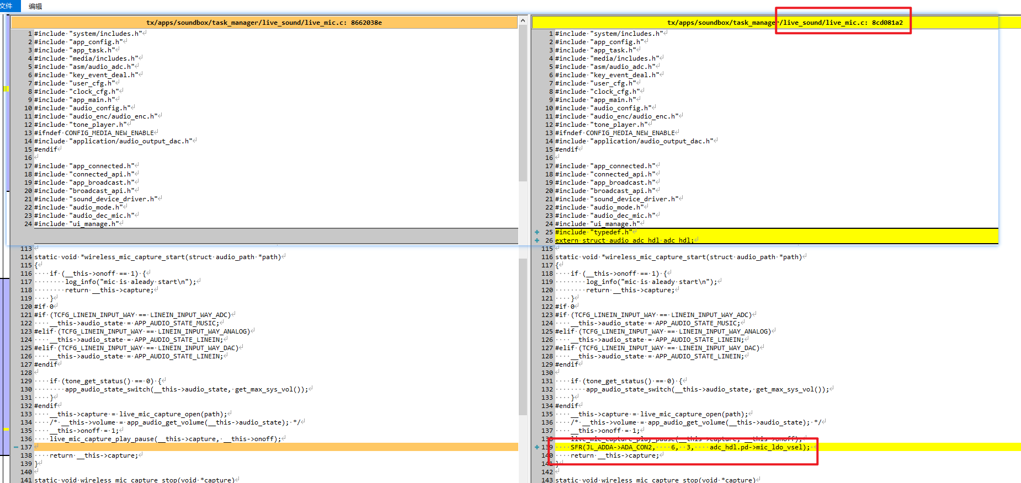Click the minus marker beside left line 137
Image resolution: width=1021 pixels, height=483 pixels.
16,447
